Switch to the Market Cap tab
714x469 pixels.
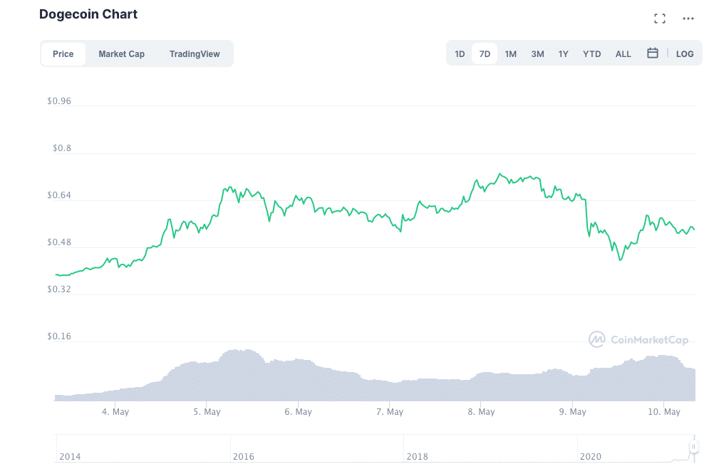click(121, 54)
